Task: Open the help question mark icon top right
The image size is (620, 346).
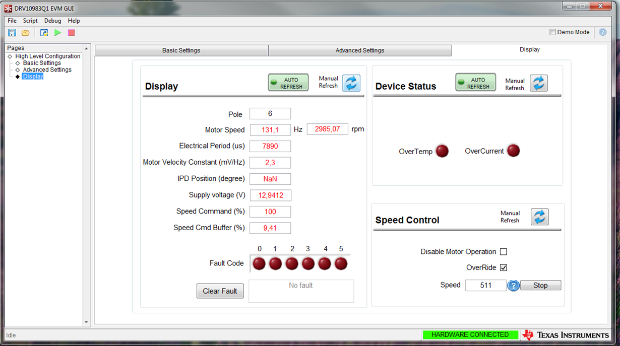Action: coord(603,32)
